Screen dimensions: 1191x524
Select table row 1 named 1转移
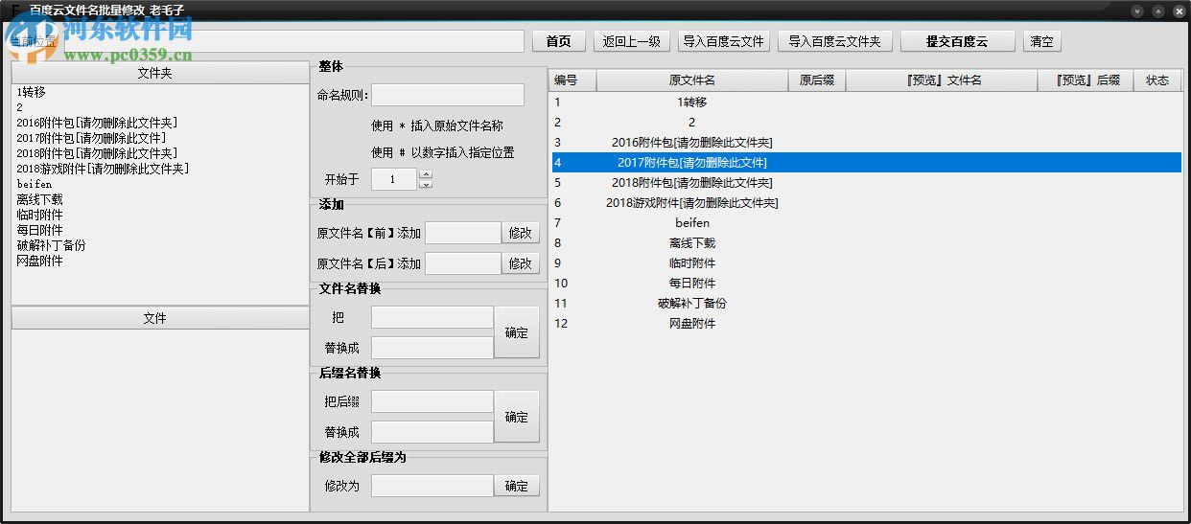866,103
